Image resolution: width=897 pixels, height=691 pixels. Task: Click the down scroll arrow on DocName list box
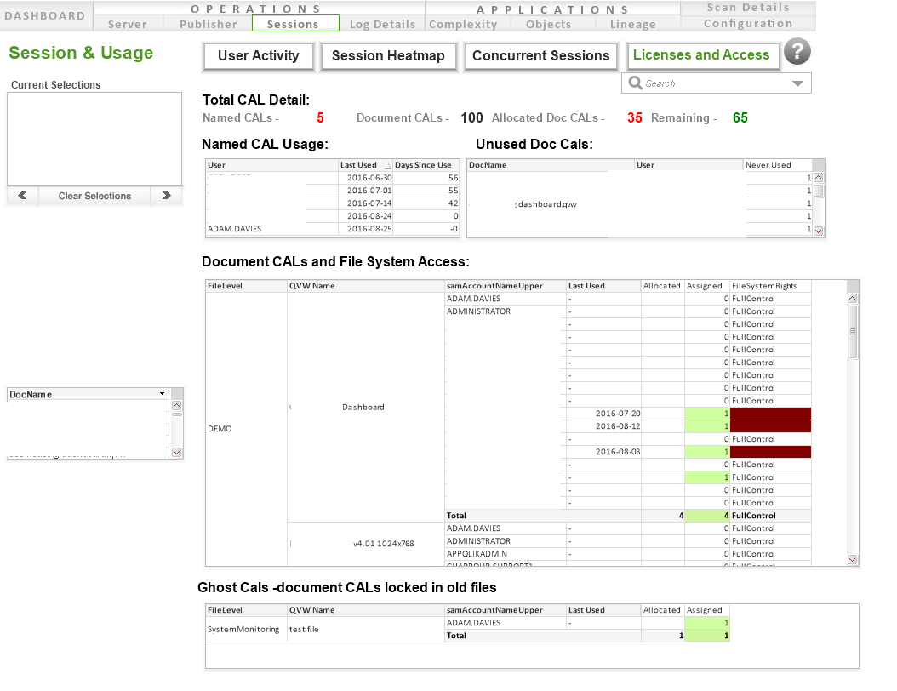pos(176,453)
